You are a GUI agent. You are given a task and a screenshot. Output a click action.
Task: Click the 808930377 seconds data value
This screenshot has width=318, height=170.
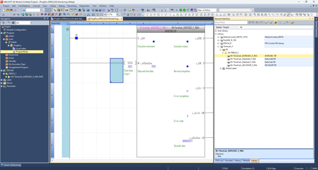187,141
